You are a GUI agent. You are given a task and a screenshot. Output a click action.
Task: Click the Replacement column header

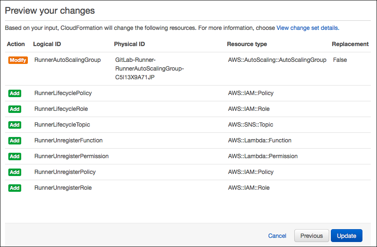tap(350, 44)
